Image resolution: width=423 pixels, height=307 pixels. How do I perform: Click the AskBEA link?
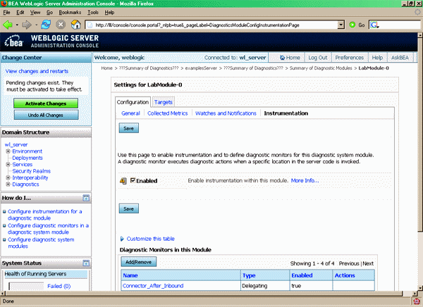tap(400, 58)
